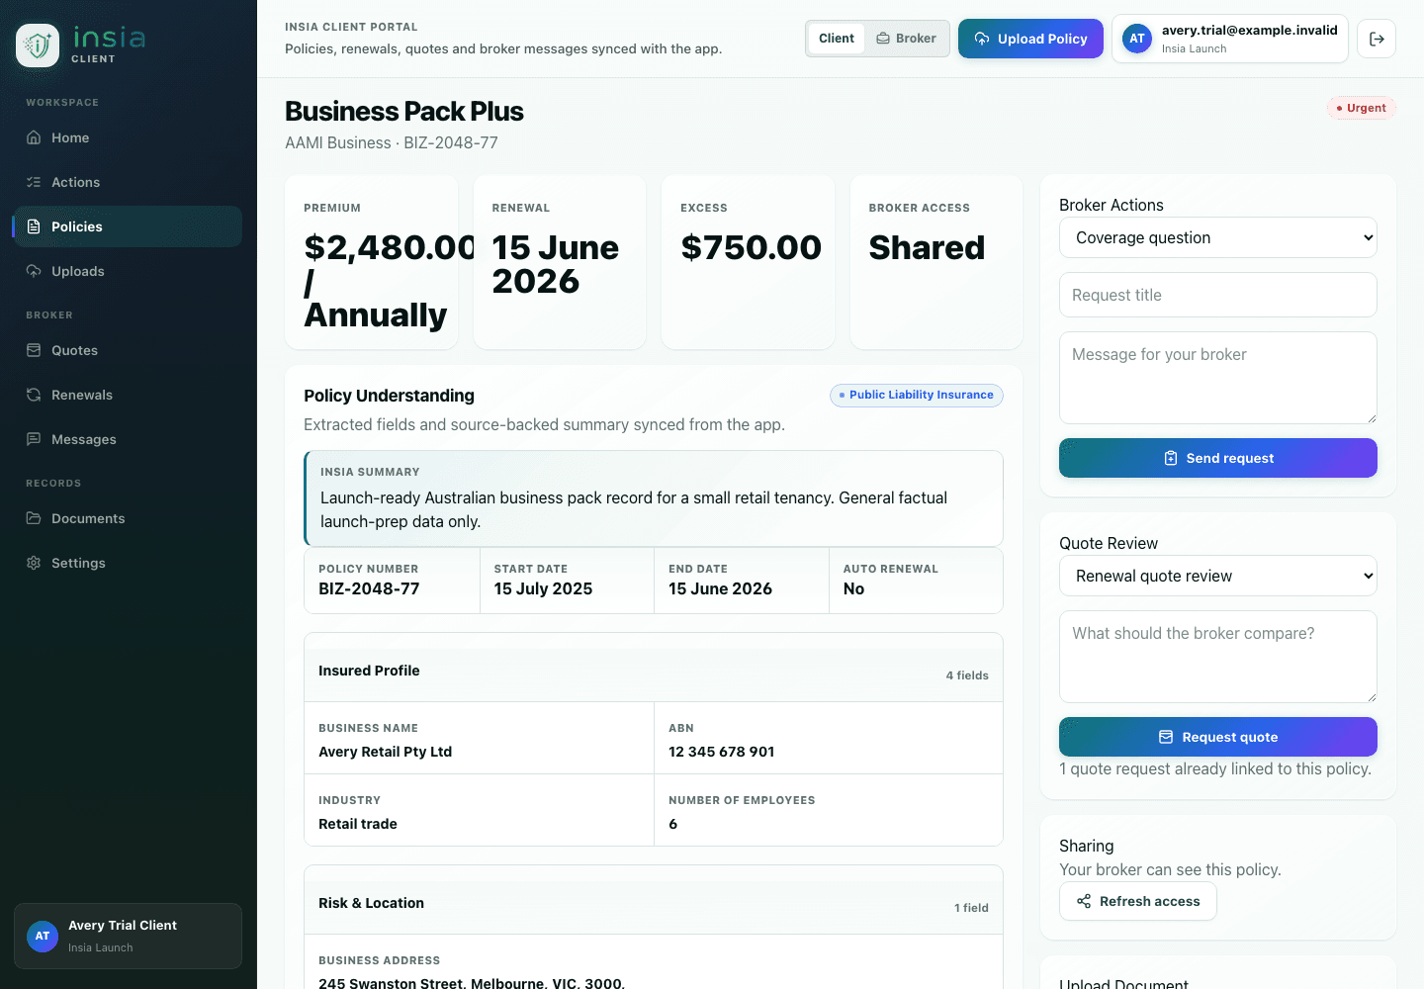Click the Settings gear icon

(34, 563)
